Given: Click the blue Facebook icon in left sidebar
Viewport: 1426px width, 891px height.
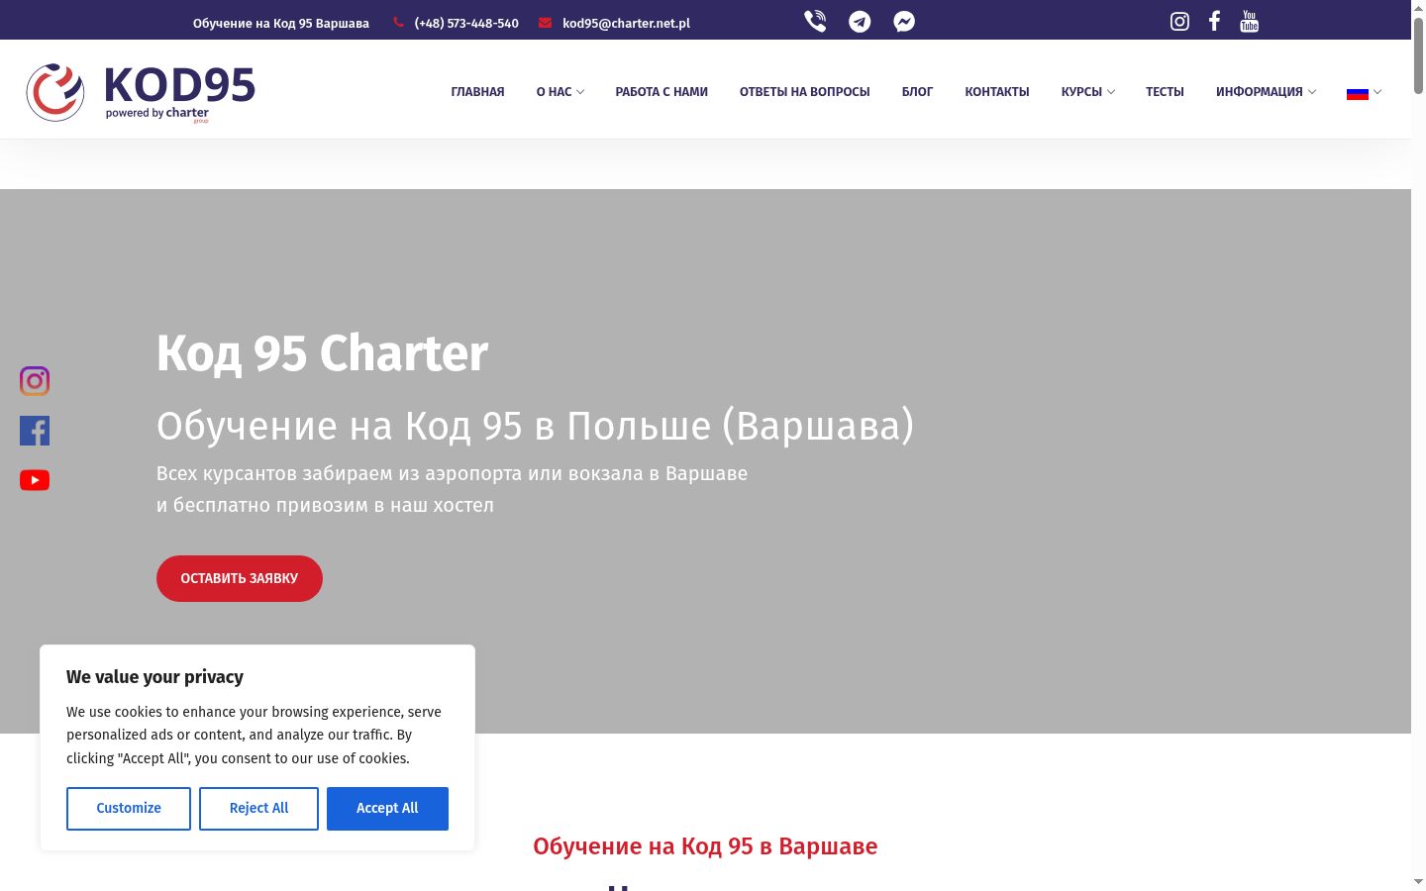Looking at the screenshot, I should (x=35, y=431).
